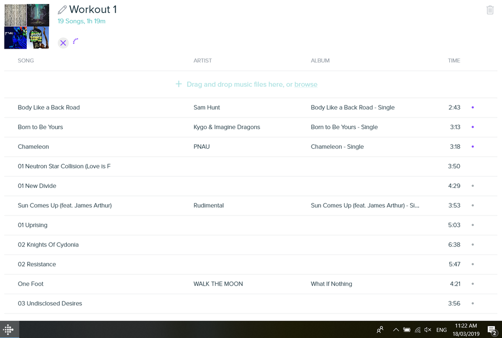The image size is (502, 338).
Task: Click grey dot on 02 Knights Of Cydonia row
Action: (x=472, y=245)
